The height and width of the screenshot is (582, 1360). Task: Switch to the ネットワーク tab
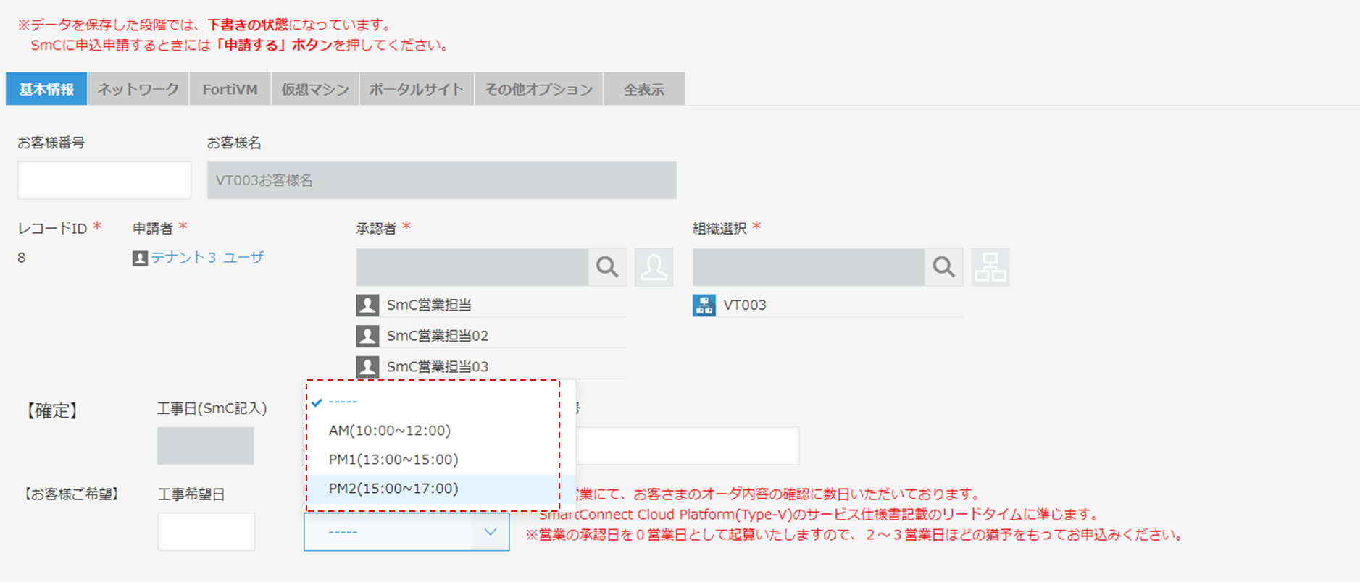(x=138, y=89)
